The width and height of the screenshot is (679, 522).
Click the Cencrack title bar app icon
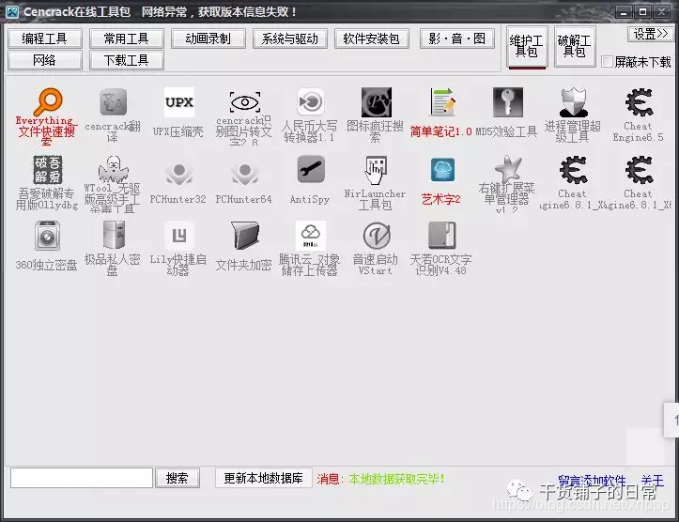point(12,11)
